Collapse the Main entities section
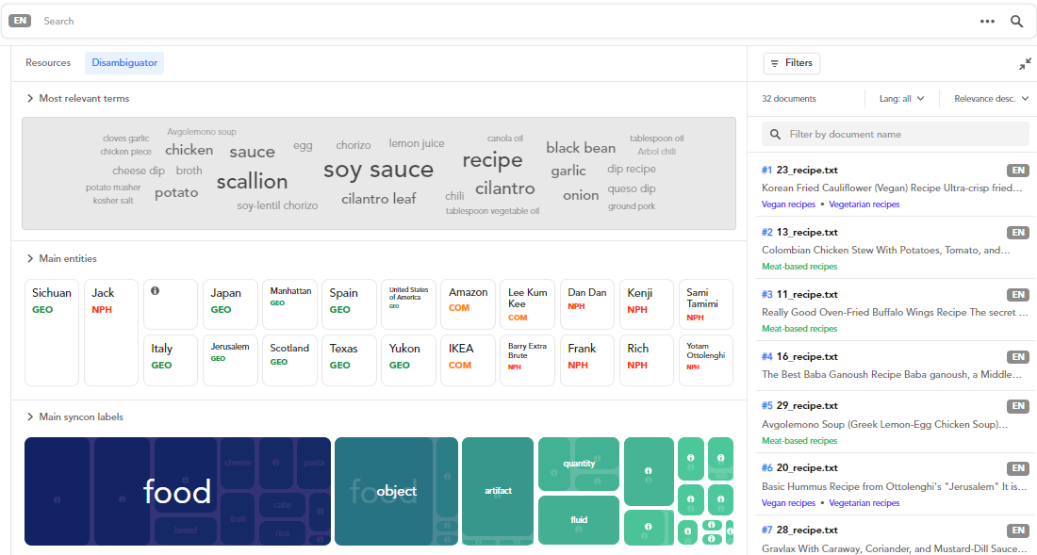Image resolution: width=1037 pixels, height=555 pixels. [30, 259]
